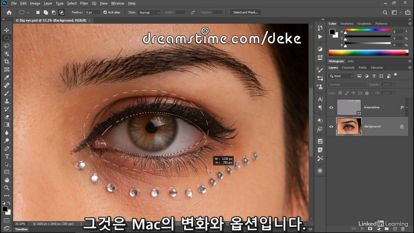Select the Pen tool

point(6,149)
